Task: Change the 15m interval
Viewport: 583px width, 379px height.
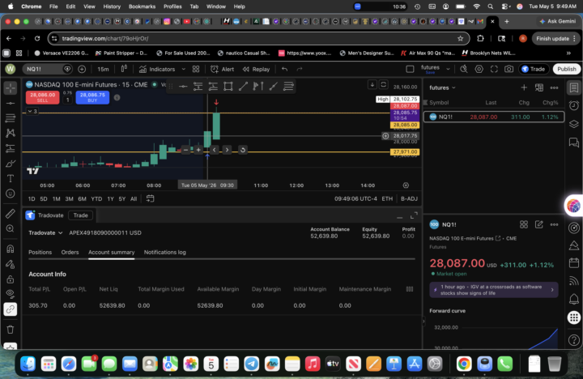Action: 103,69
